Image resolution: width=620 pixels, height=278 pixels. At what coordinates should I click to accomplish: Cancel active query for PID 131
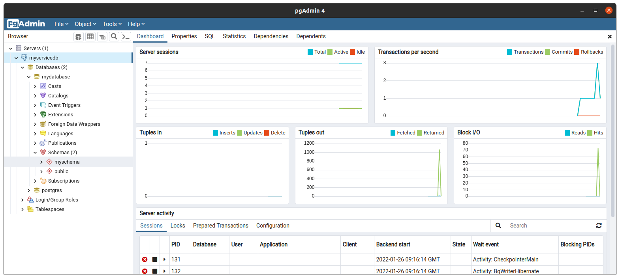pyautogui.click(x=155, y=259)
